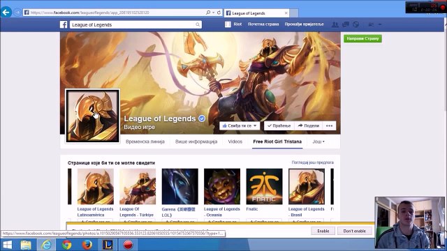Launch Firefox from taskbar
447x251 pixels.
tap(87, 245)
